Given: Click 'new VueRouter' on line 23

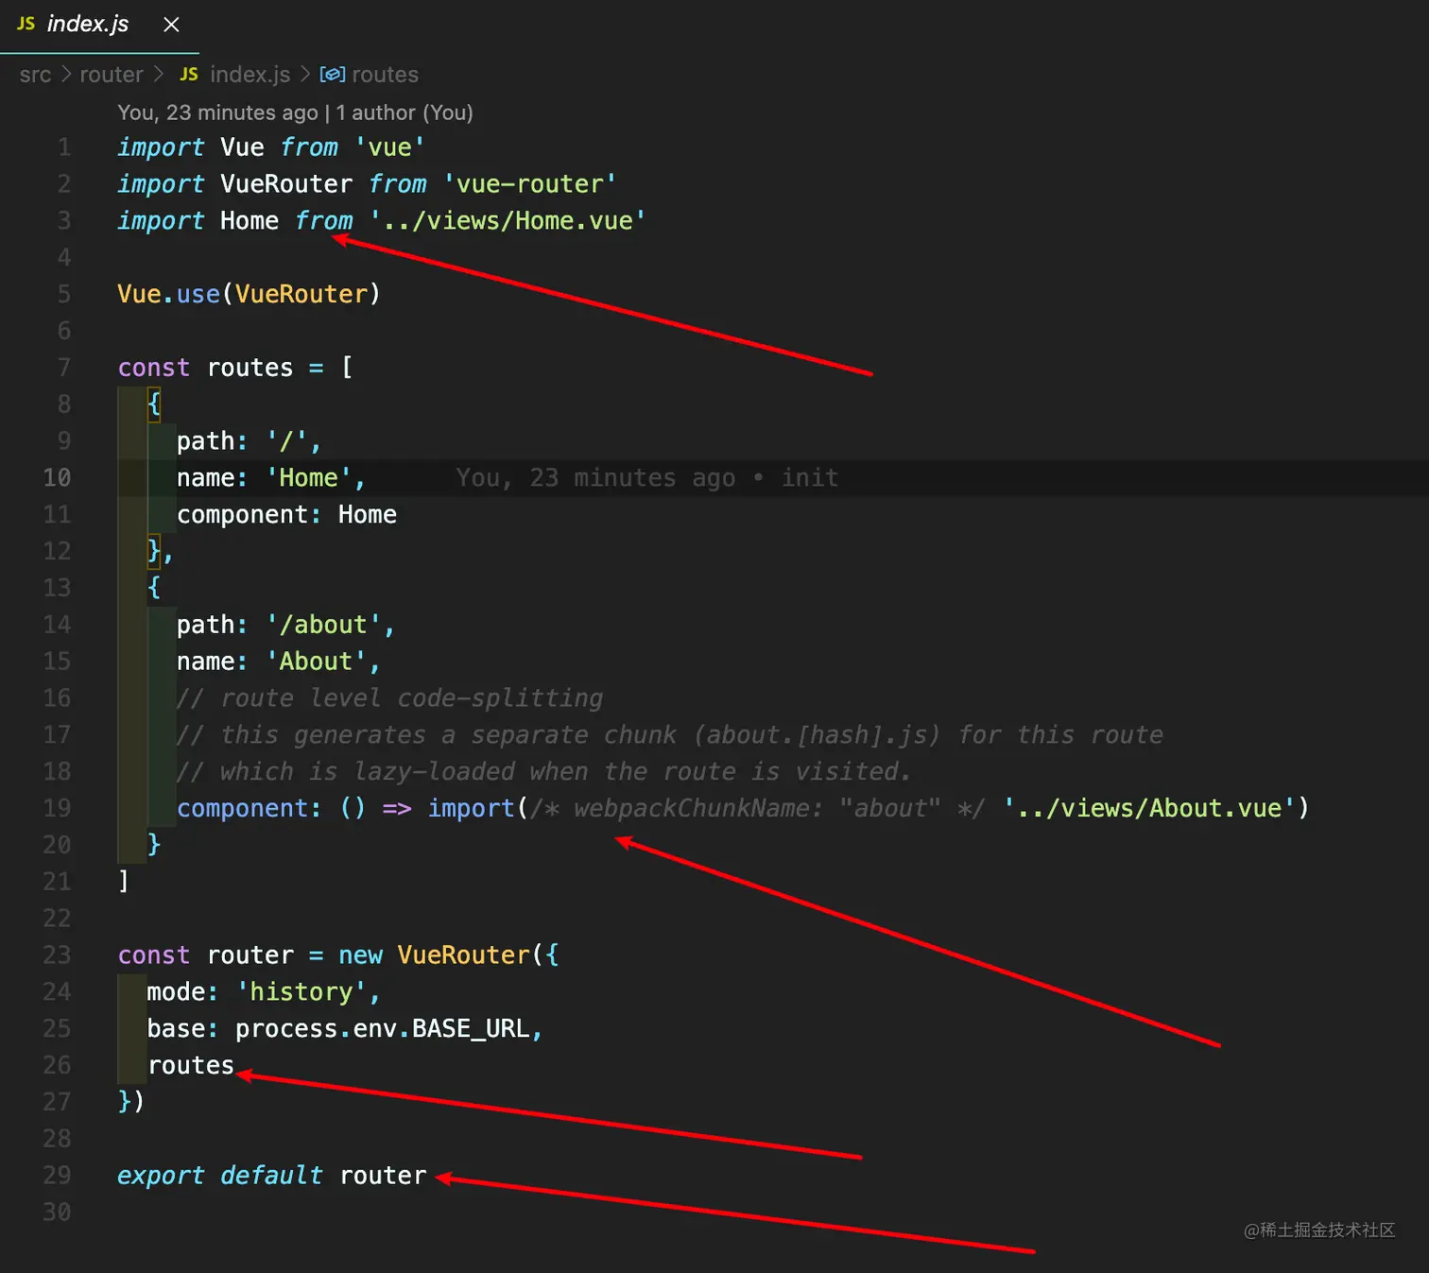Looking at the screenshot, I should 434,955.
